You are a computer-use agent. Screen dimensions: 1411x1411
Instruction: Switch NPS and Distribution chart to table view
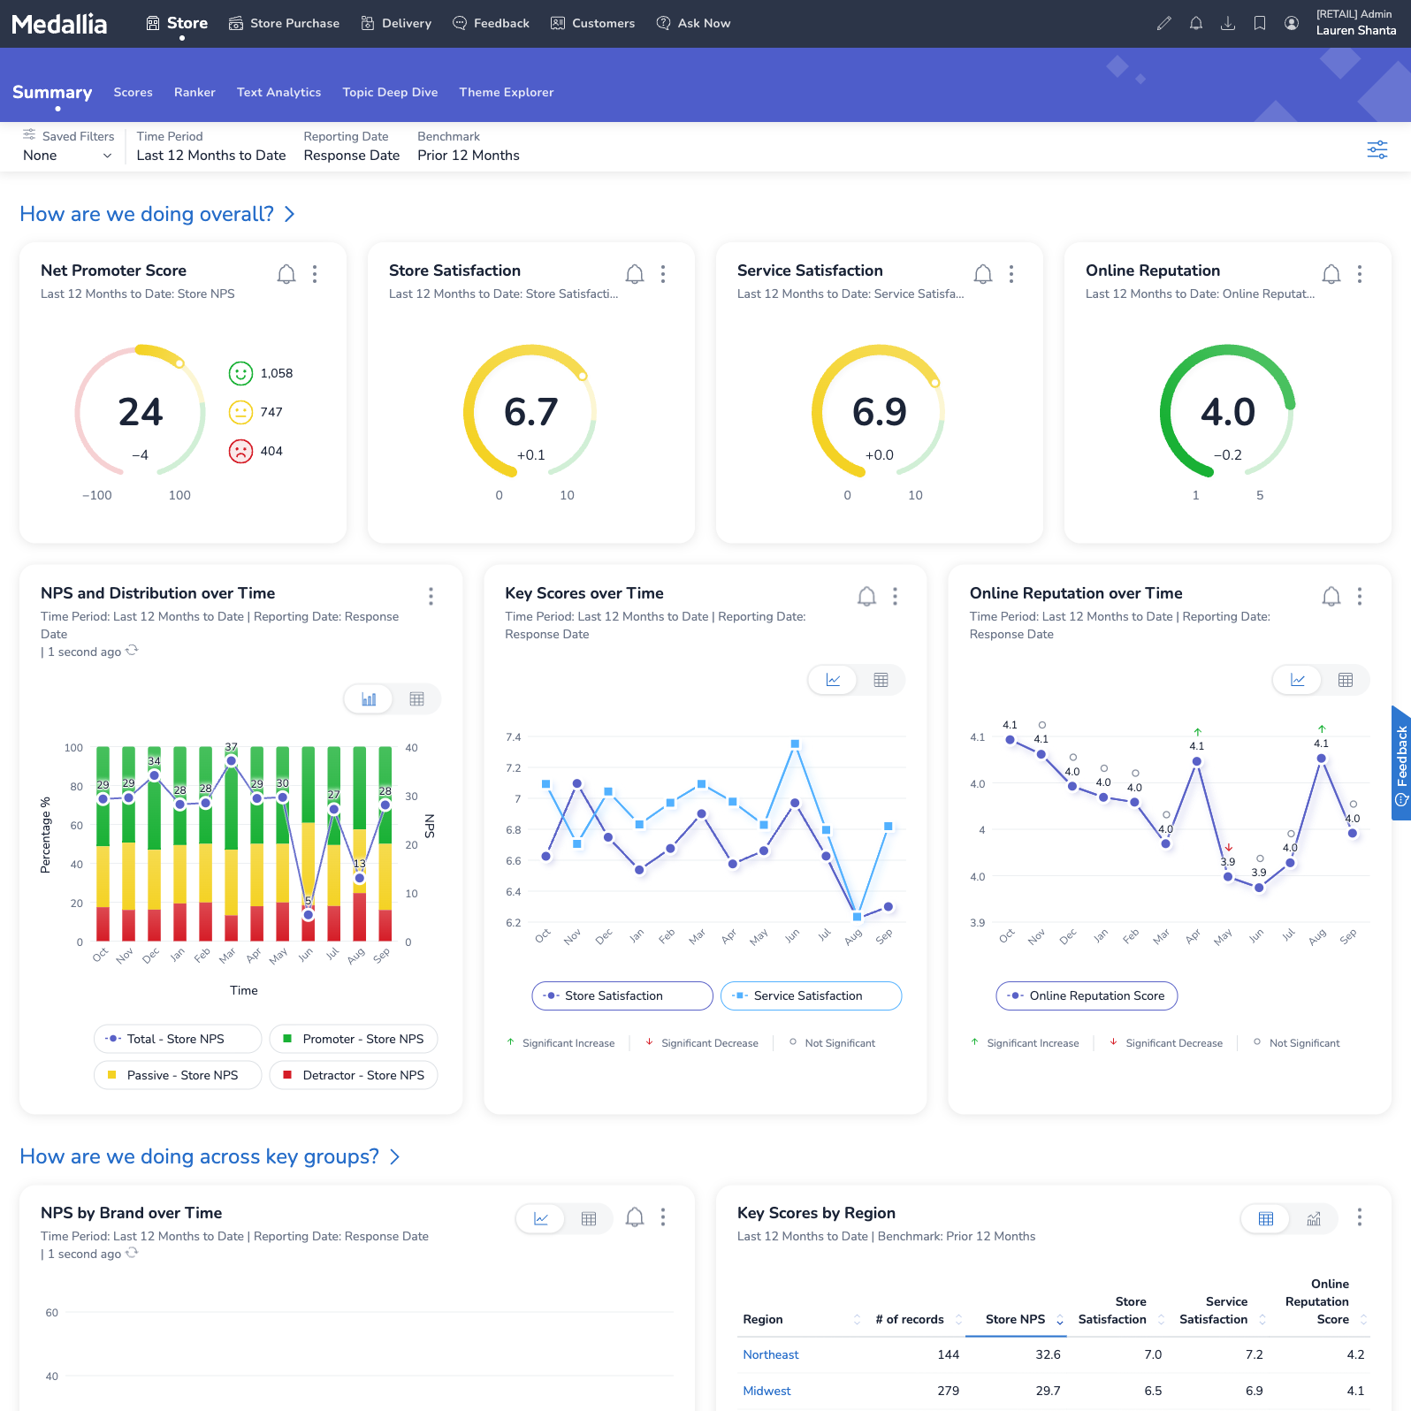416,699
